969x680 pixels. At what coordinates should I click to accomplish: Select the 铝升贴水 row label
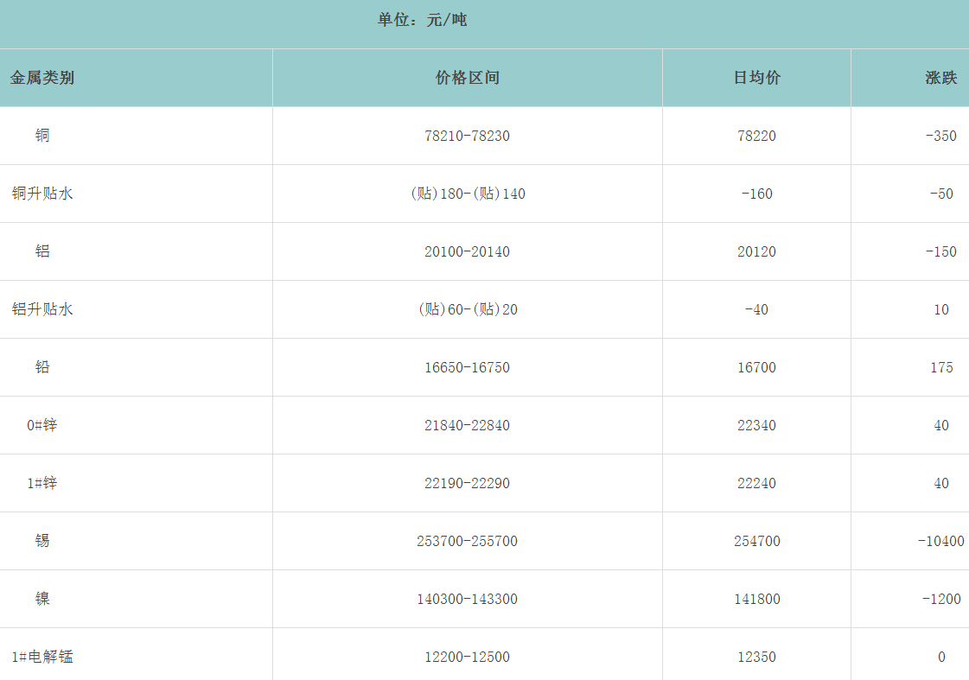(42, 309)
